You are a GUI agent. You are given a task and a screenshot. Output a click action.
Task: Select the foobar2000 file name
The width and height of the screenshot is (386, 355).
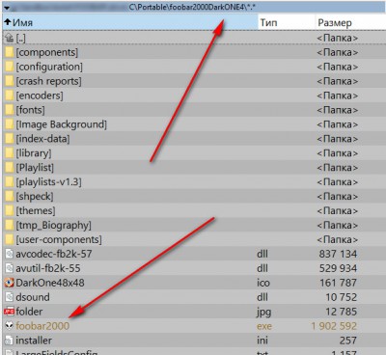pyautogui.click(x=42, y=326)
